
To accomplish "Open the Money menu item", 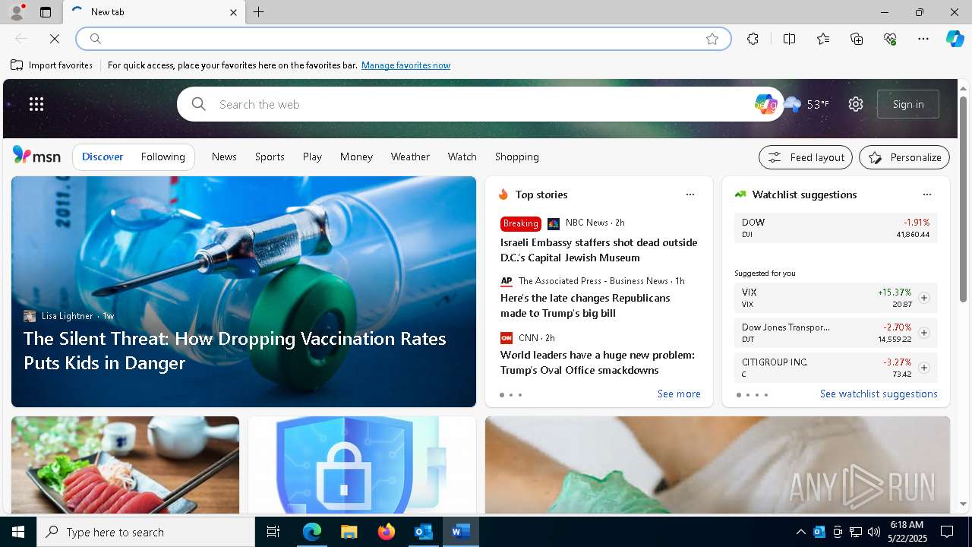I will [x=356, y=157].
